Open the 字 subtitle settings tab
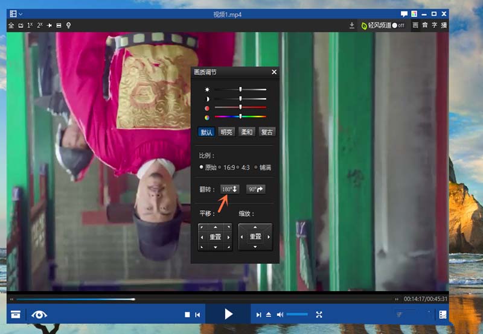The height and width of the screenshot is (334, 483). pyautogui.click(x=434, y=25)
